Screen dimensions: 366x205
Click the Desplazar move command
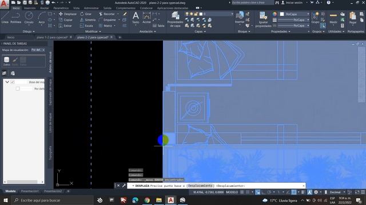pos(67,14)
